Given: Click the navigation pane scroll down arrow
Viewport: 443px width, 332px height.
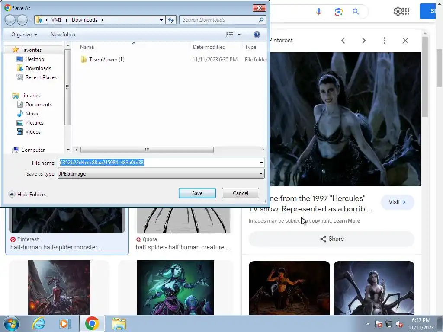Looking at the screenshot, I should tap(68, 150).
